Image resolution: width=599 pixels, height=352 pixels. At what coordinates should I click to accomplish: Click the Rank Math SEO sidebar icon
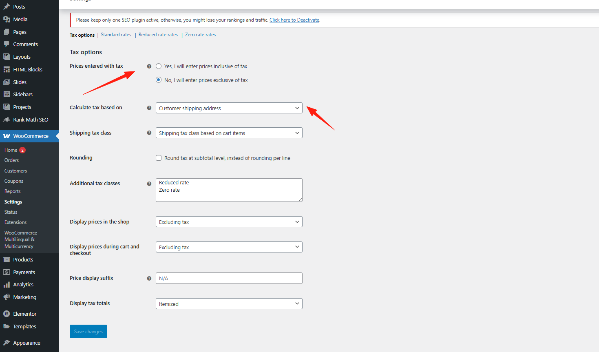tap(7, 120)
